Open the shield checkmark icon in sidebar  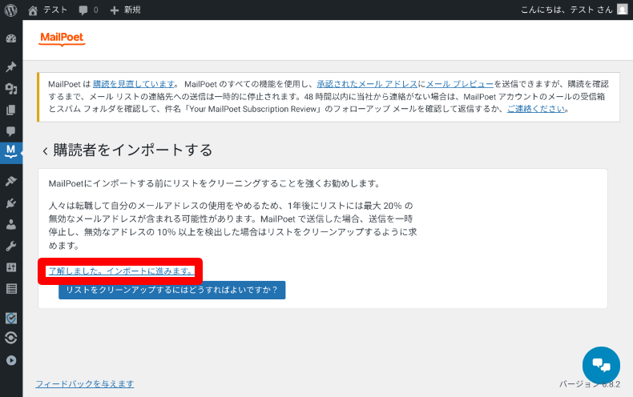point(11,318)
